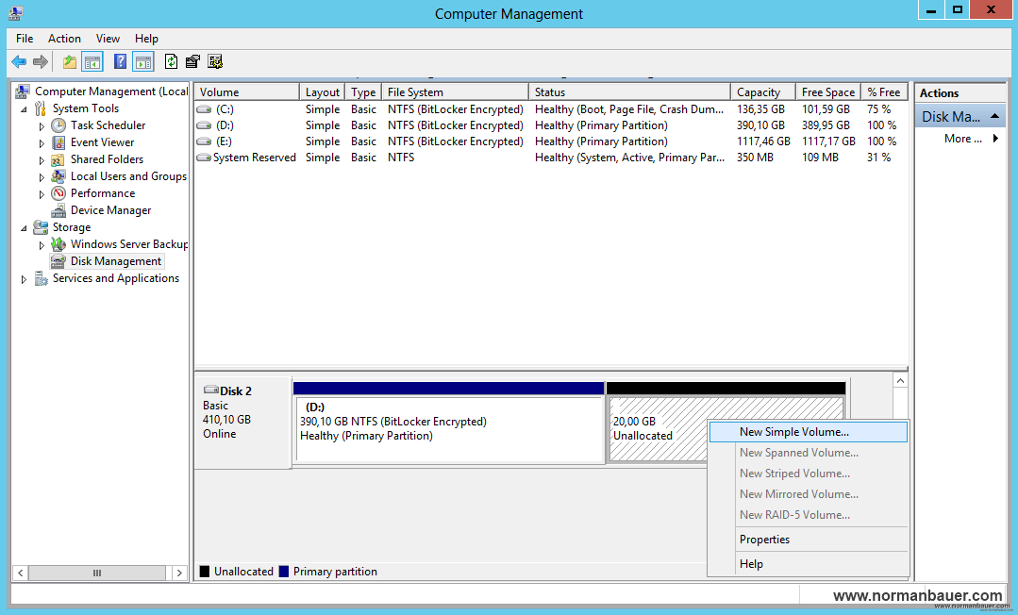Select the D: partition block on Disk 2
Viewport: 1018px width, 615px height.
449,429
